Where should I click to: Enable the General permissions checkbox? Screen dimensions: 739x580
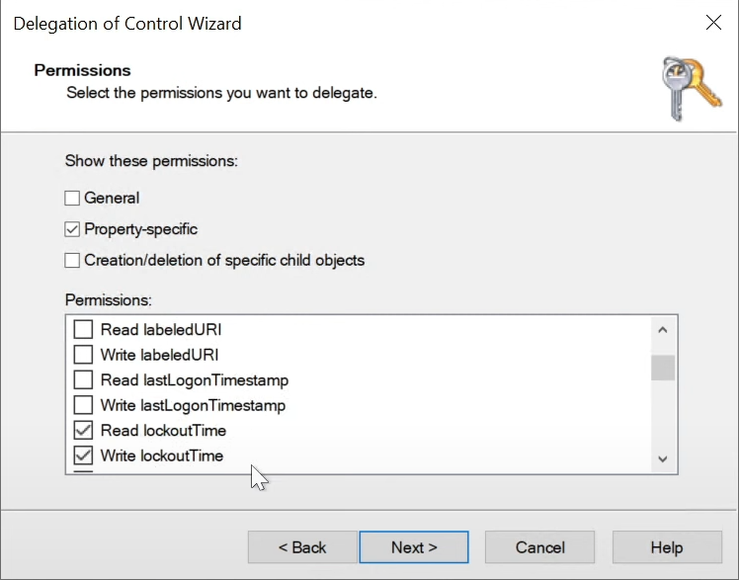coord(72,198)
